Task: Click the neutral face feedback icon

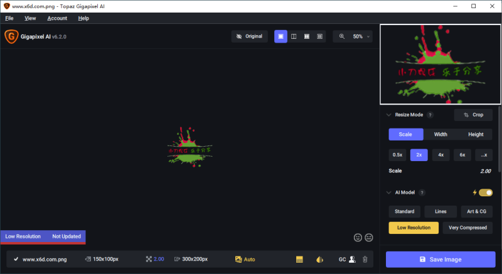Action: [369, 238]
